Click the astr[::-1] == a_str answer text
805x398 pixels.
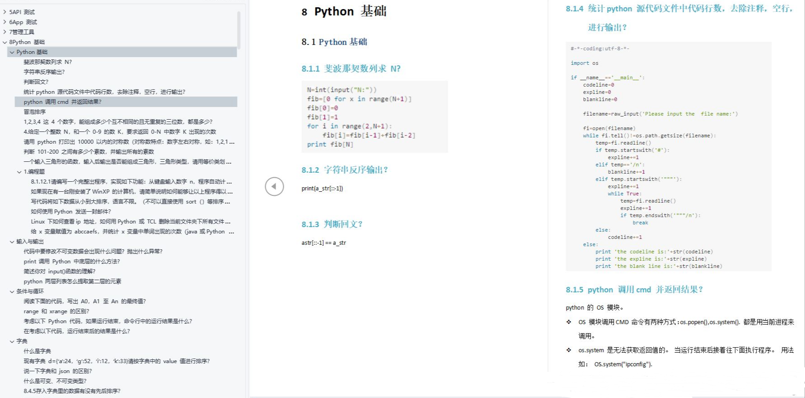point(324,243)
